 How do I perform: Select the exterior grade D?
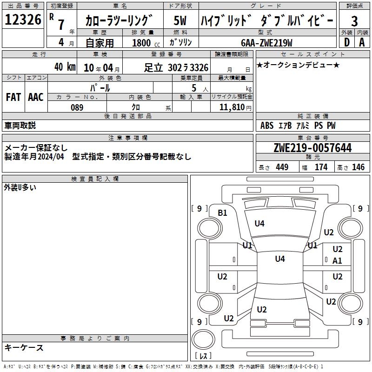point(347,42)
